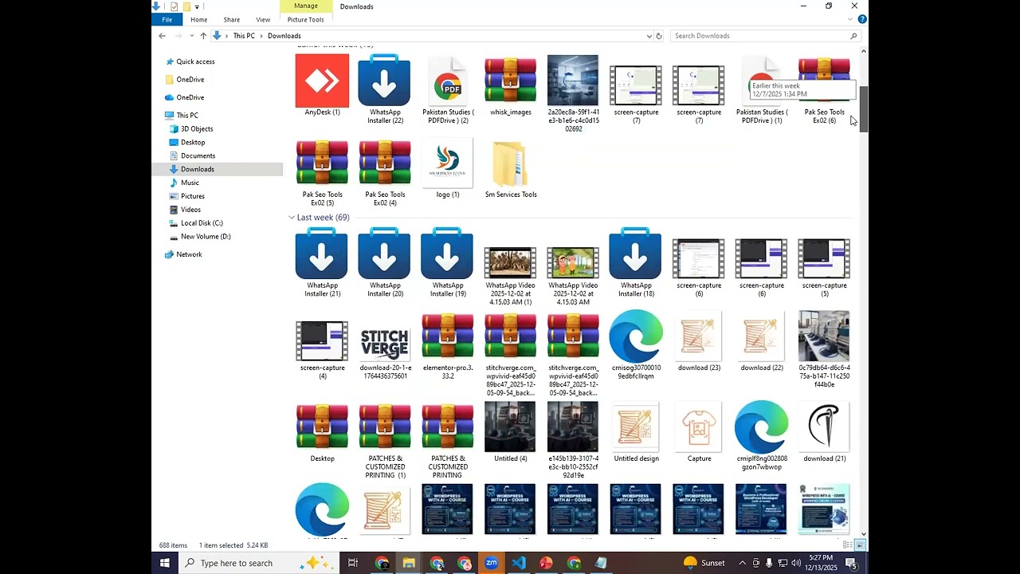Image resolution: width=1020 pixels, height=574 pixels.
Task: Switch to large thumbnails view in status bar
Action: 861,545
